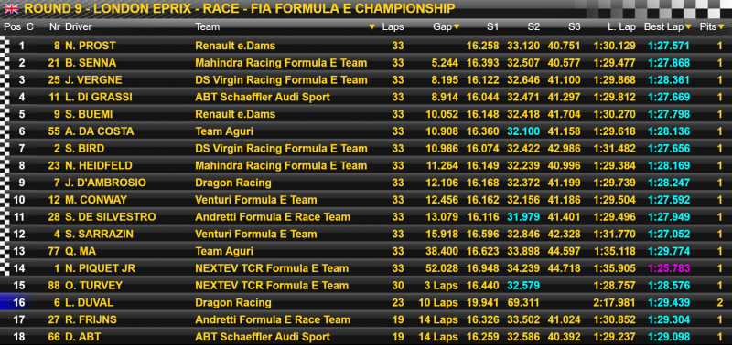Click the checkered flag beside position 14

click(5, 268)
